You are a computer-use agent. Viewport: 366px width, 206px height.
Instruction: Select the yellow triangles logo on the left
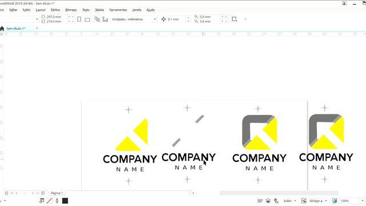tap(132, 135)
